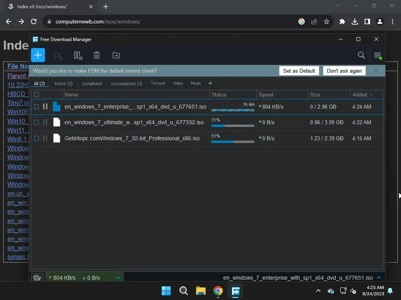Image resolution: width=401 pixels, height=300 pixels.
Task: Switch to the Completed tab
Action: tap(92, 84)
